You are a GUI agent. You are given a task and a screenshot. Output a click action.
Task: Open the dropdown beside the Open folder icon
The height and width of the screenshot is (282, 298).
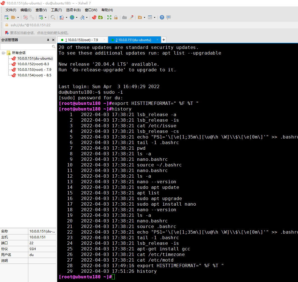click(18, 17)
